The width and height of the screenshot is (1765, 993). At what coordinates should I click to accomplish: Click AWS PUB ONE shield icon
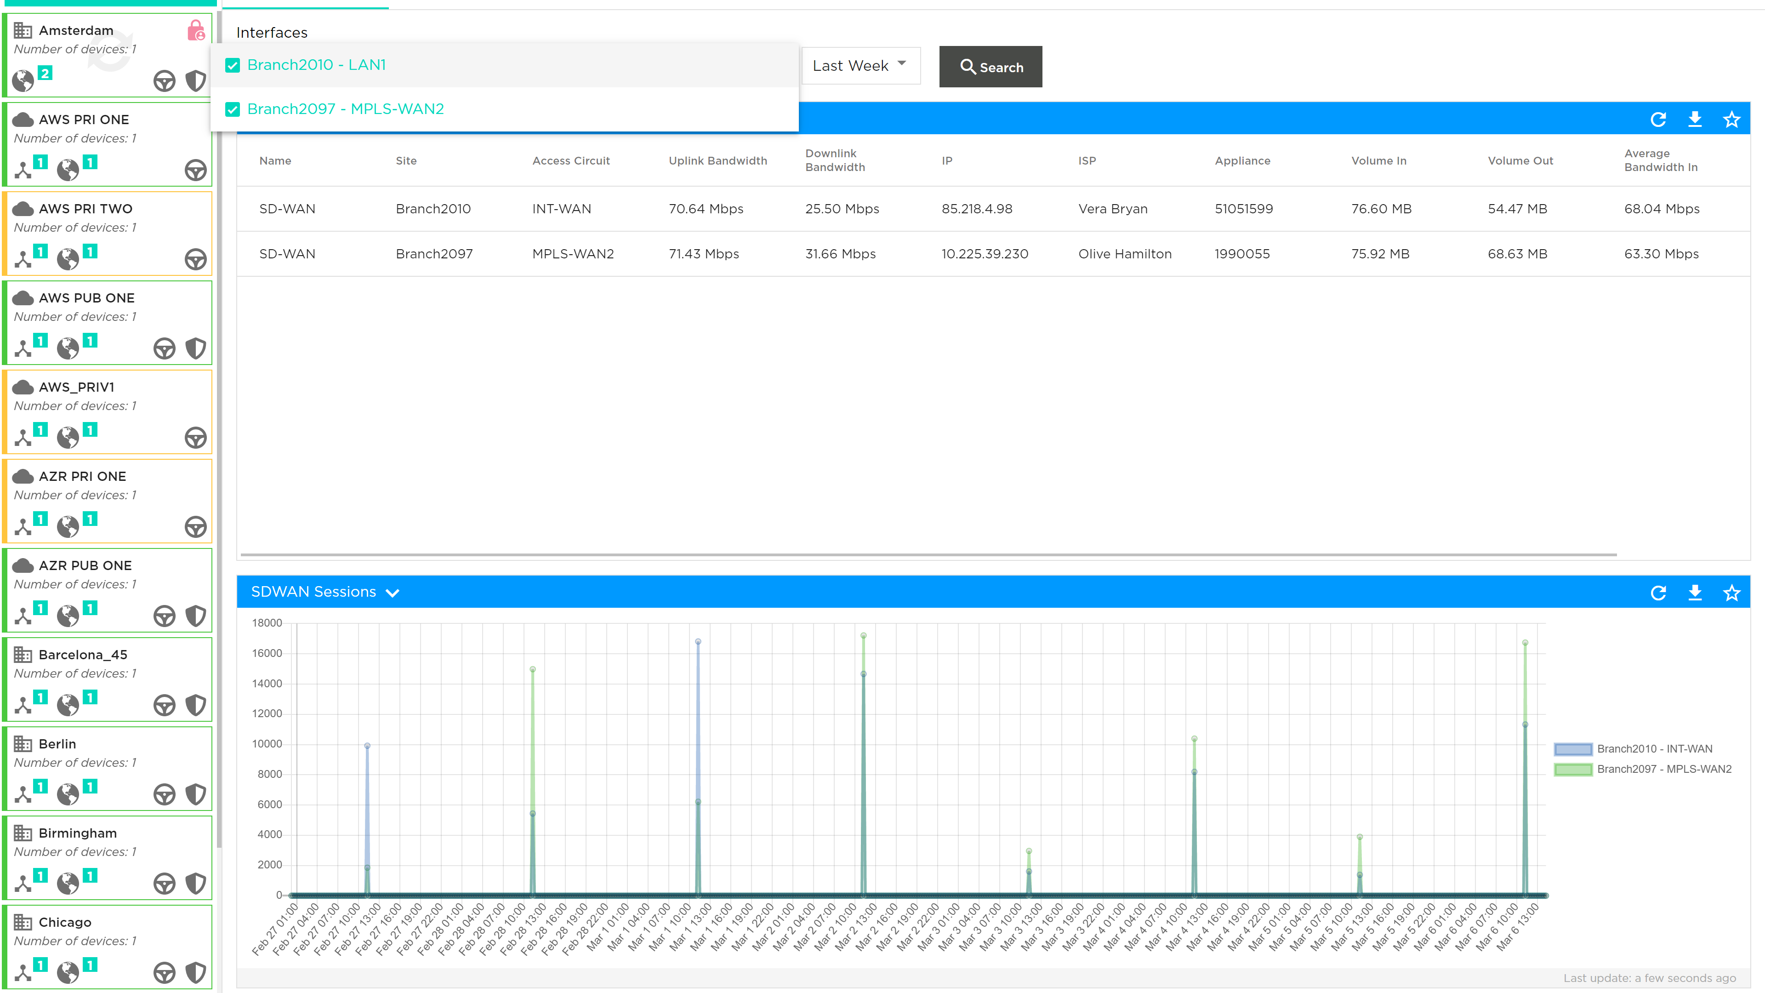point(196,348)
